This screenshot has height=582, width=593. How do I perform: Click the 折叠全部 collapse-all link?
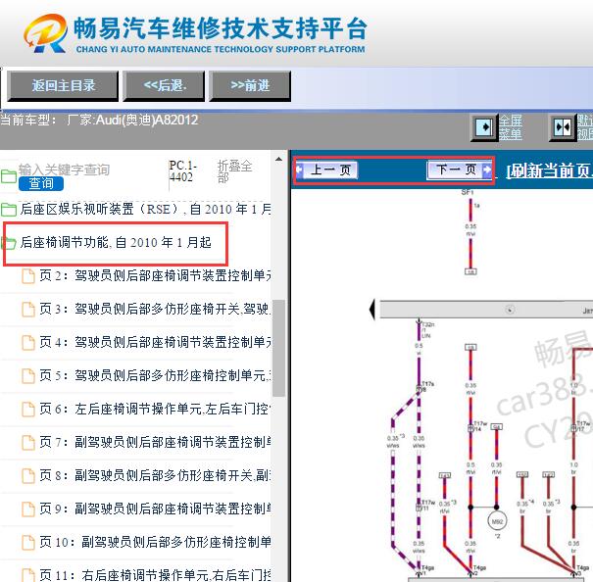[x=234, y=171]
